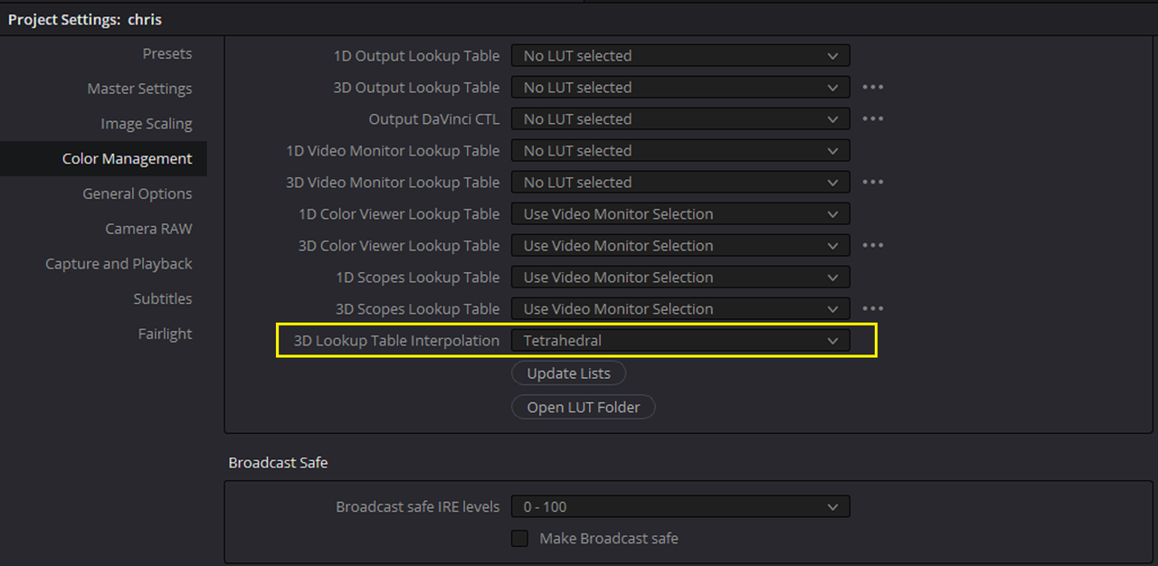Open the Image Scaling settings page

(147, 124)
